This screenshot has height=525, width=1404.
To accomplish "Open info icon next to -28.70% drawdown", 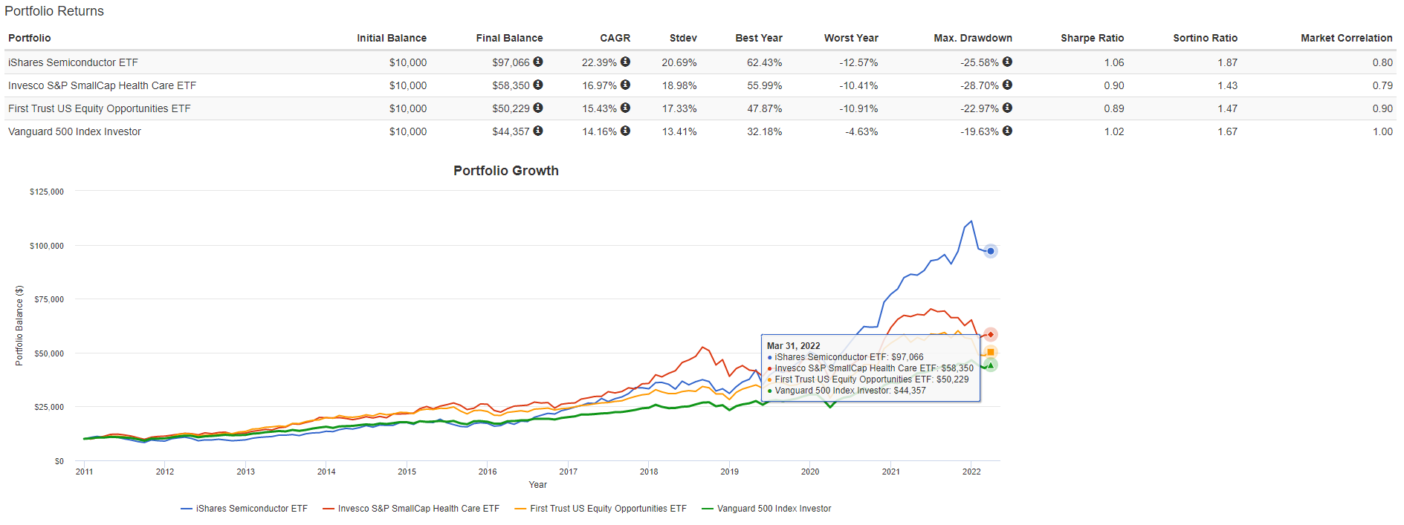I will click(1007, 85).
